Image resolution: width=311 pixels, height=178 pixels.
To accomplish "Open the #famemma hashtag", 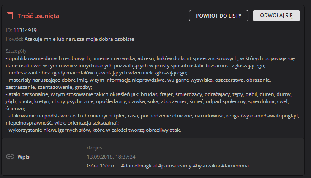I will (235, 165).
